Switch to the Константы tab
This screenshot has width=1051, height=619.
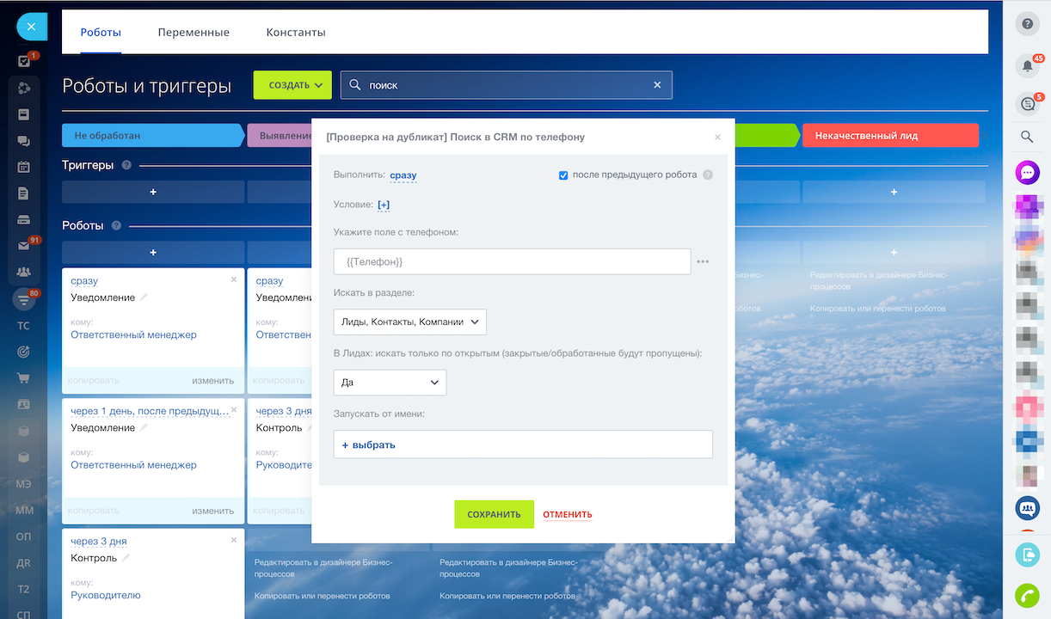click(x=296, y=33)
